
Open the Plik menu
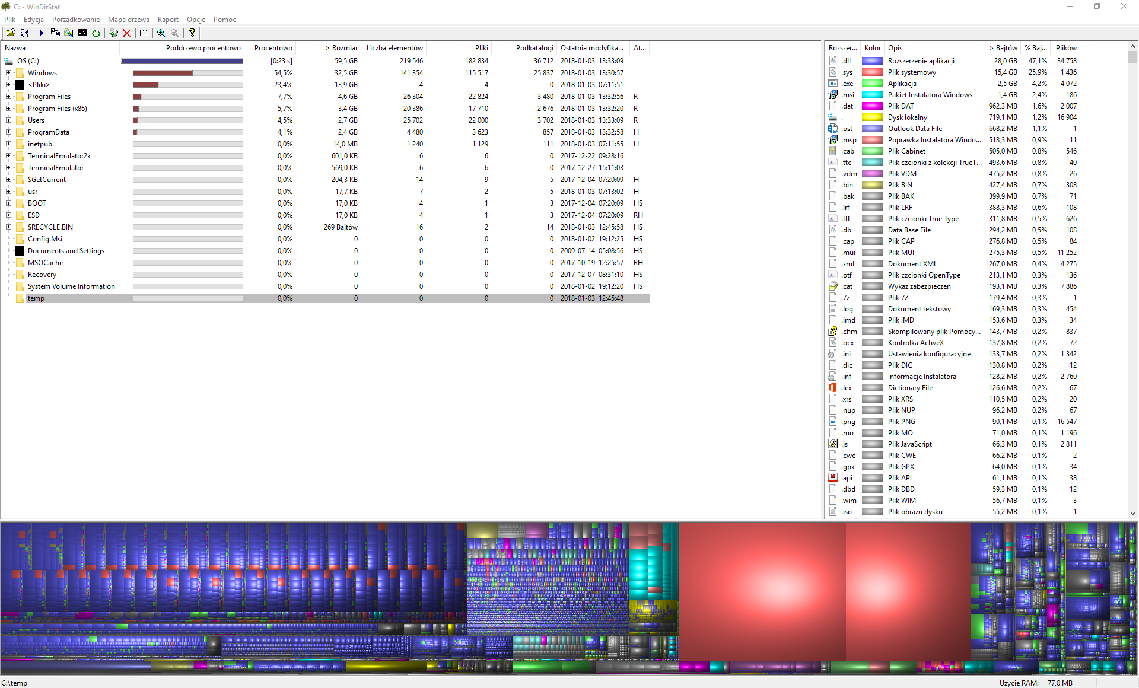pos(9,20)
